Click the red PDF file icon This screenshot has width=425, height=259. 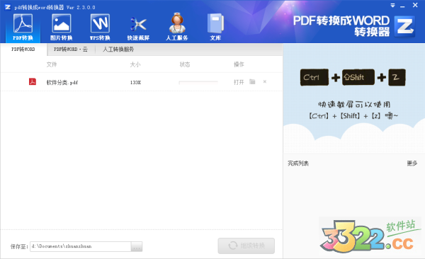tap(33, 81)
